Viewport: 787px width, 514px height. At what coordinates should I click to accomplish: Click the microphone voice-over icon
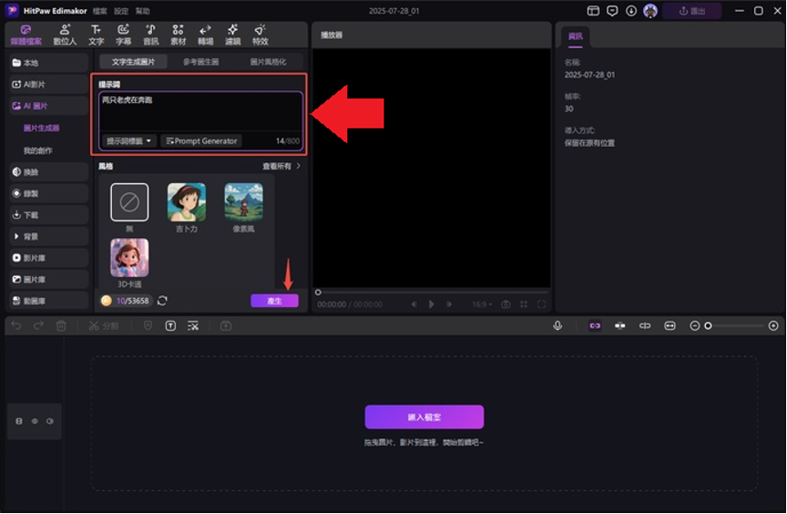557,325
